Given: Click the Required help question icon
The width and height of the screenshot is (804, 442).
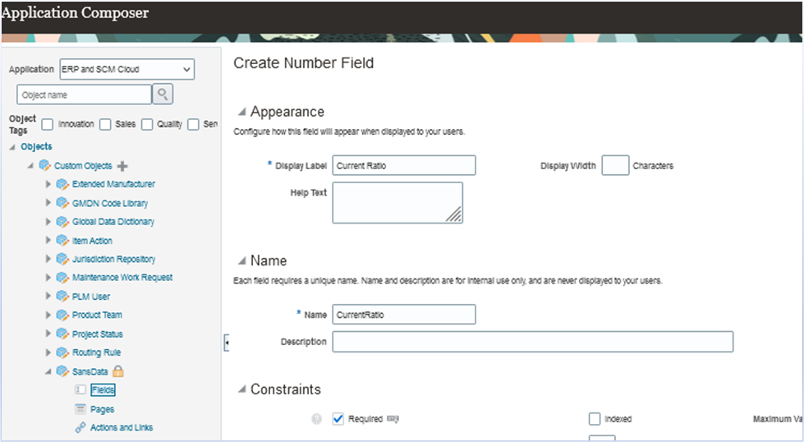Looking at the screenshot, I should point(317,419).
